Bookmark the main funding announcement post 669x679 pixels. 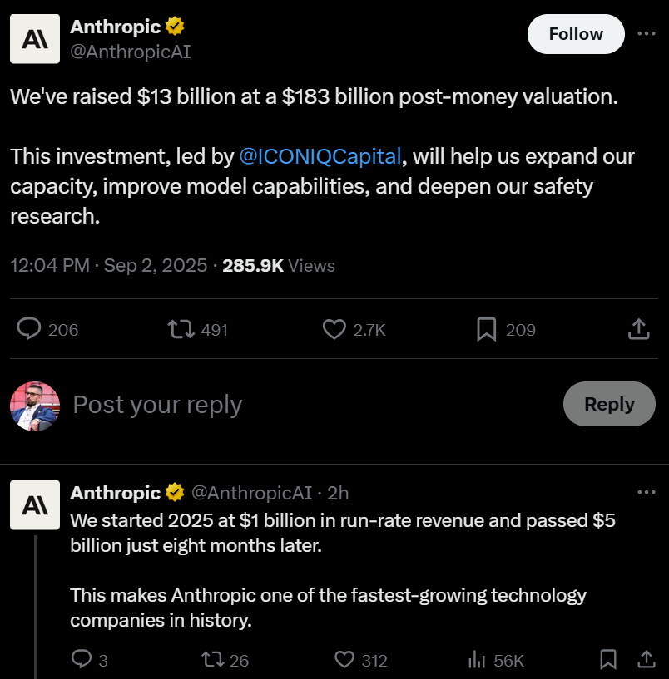click(x=487, y=330)
